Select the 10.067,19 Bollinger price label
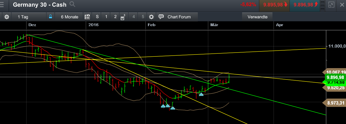This screenshot has width=346, height=124. tap(334, 72)
